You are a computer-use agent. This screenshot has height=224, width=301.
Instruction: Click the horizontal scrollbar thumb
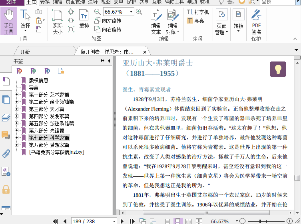click(206, 213)
